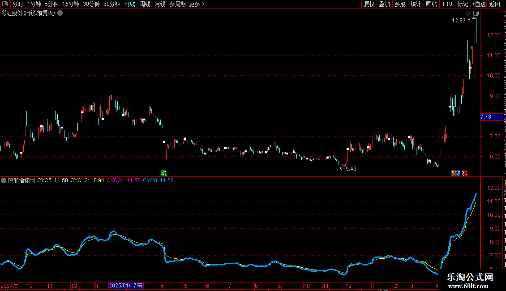Click the 7.78 price label on axis
This screenshot has width=506, height=291.
click(492, 117)
